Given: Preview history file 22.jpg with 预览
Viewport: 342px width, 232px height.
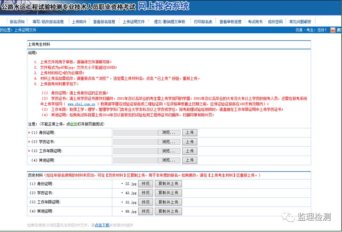Looking at the screenshot, I should coord(145,184).
